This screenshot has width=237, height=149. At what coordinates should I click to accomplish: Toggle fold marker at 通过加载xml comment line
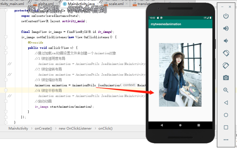(x=6, y=53)
